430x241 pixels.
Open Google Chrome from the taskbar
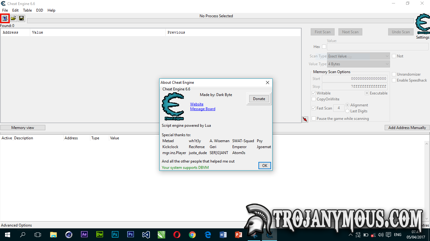[x=192, y=234]
